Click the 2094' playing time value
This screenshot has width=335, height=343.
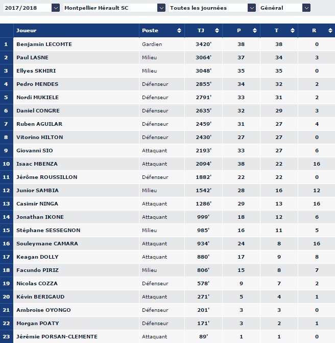(x=203, y=164)
